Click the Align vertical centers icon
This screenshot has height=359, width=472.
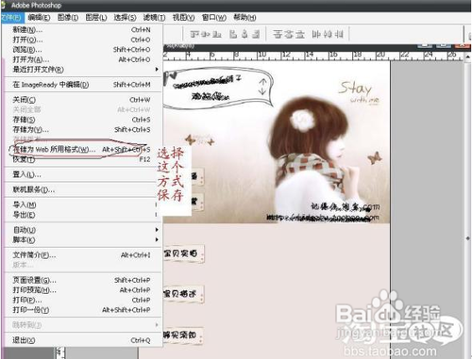tap(206, 34)
